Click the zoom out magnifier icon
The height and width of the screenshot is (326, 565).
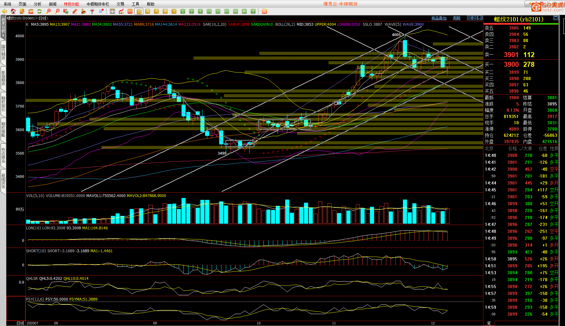tap(57, 11)
